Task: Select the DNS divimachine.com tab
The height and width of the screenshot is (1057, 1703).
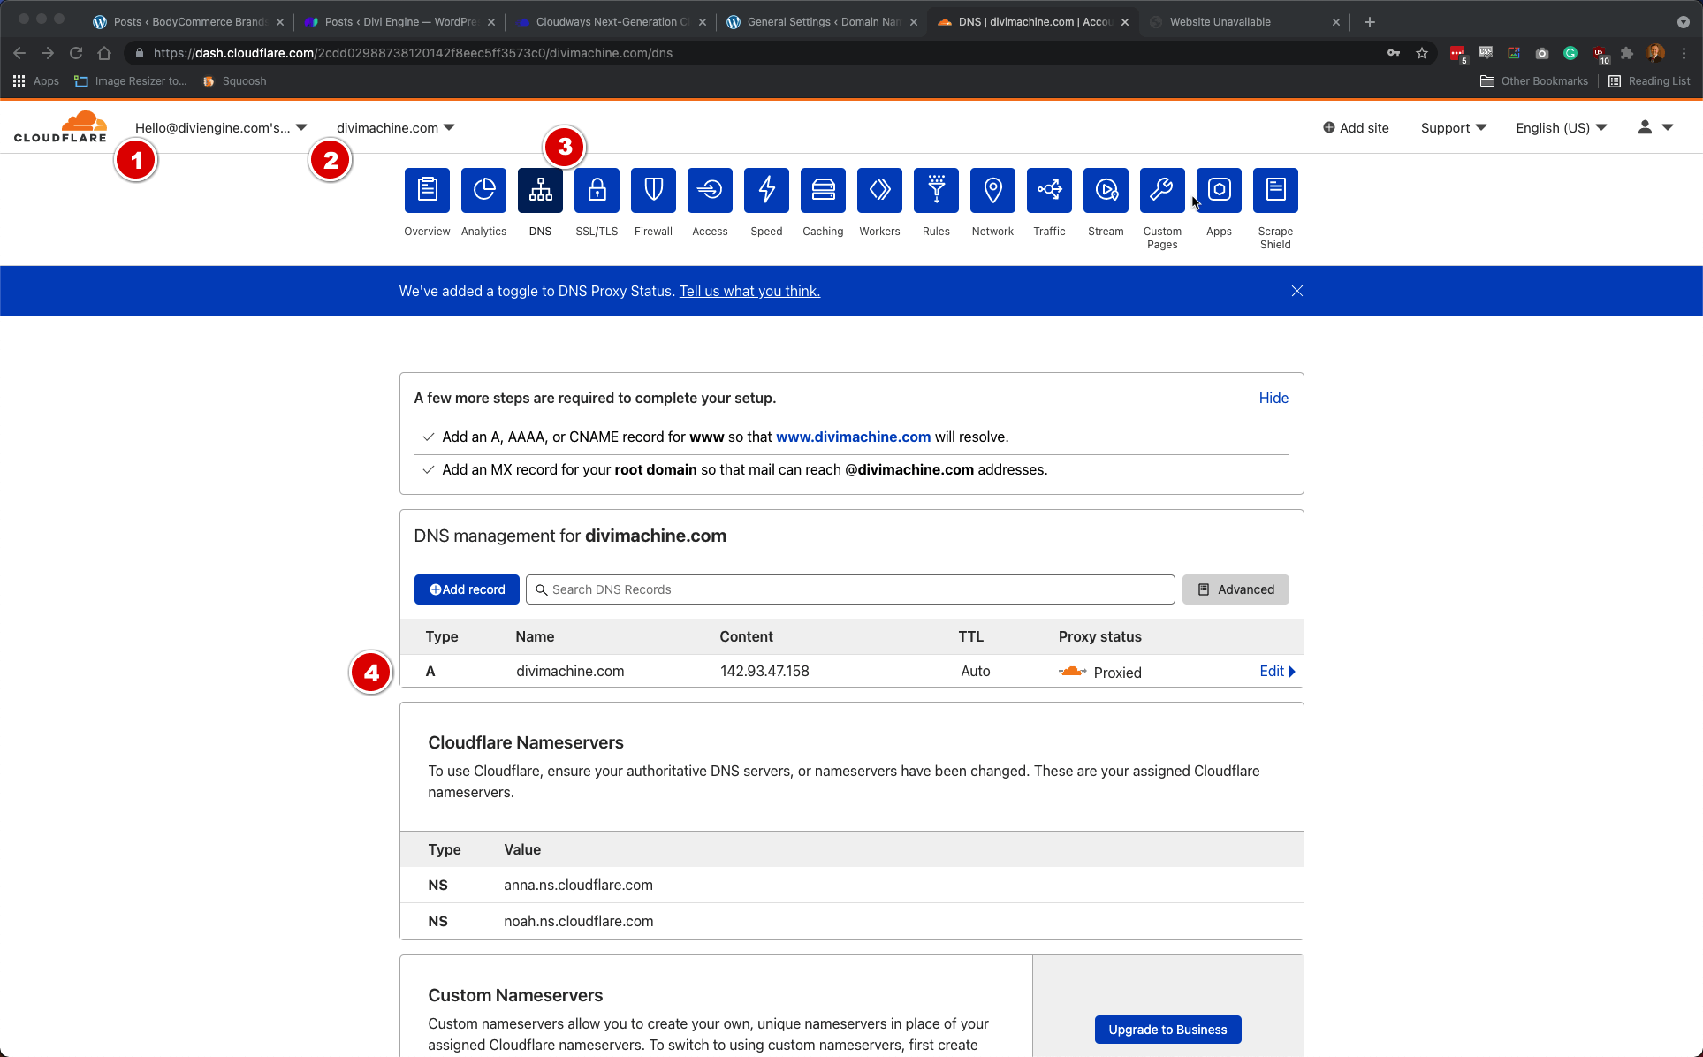Action: pyautogui.click(x=1034, y=22)
